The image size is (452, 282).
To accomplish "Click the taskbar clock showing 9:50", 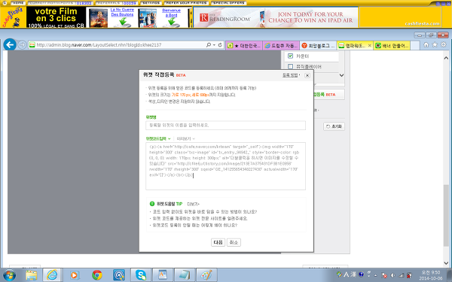I will [431, 275].
